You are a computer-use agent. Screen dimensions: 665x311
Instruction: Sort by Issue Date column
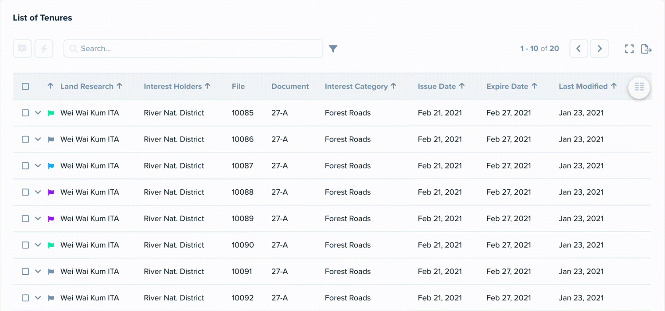[441, 86]
